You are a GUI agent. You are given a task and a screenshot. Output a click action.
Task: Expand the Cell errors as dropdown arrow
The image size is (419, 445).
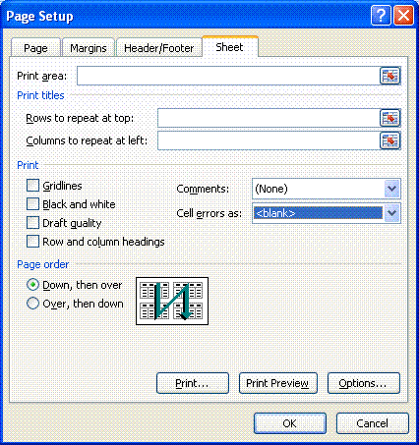pos(392,213)
